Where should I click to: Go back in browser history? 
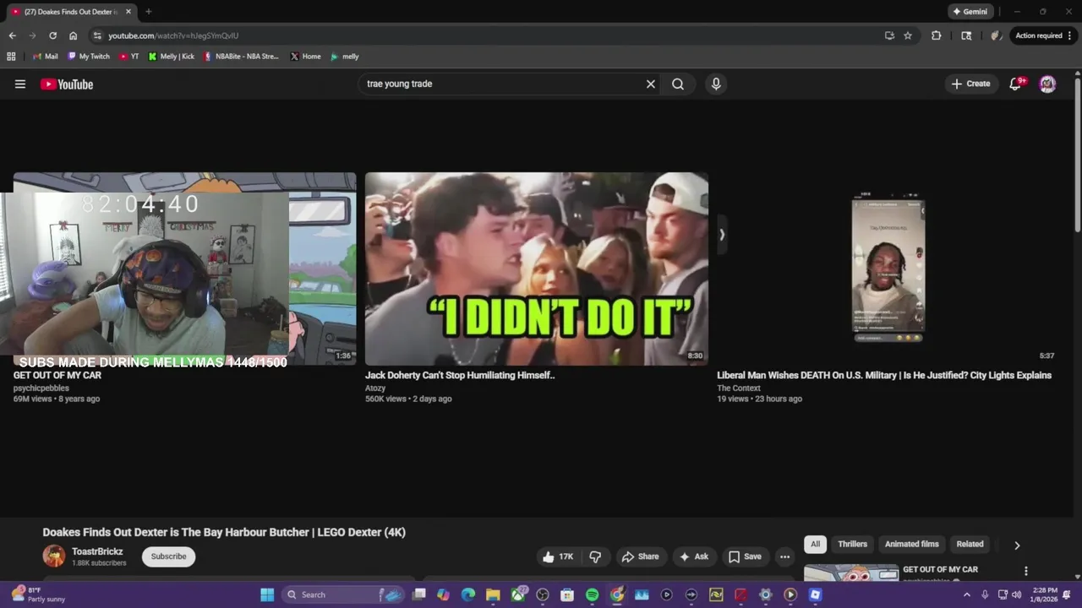point(12,35)
